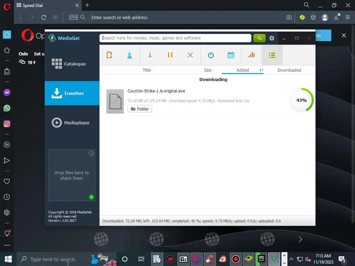Open 7-Zip from the taskbar
Screen dimensions: 355x266
(183, 259)
